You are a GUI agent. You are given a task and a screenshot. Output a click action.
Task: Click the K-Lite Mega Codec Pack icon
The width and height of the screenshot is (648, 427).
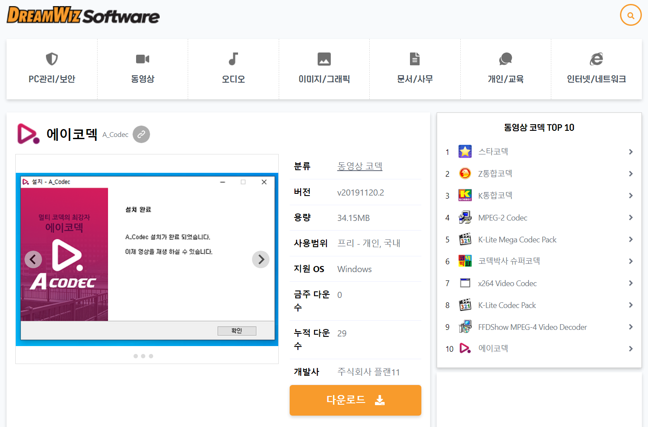pos(465,239)
